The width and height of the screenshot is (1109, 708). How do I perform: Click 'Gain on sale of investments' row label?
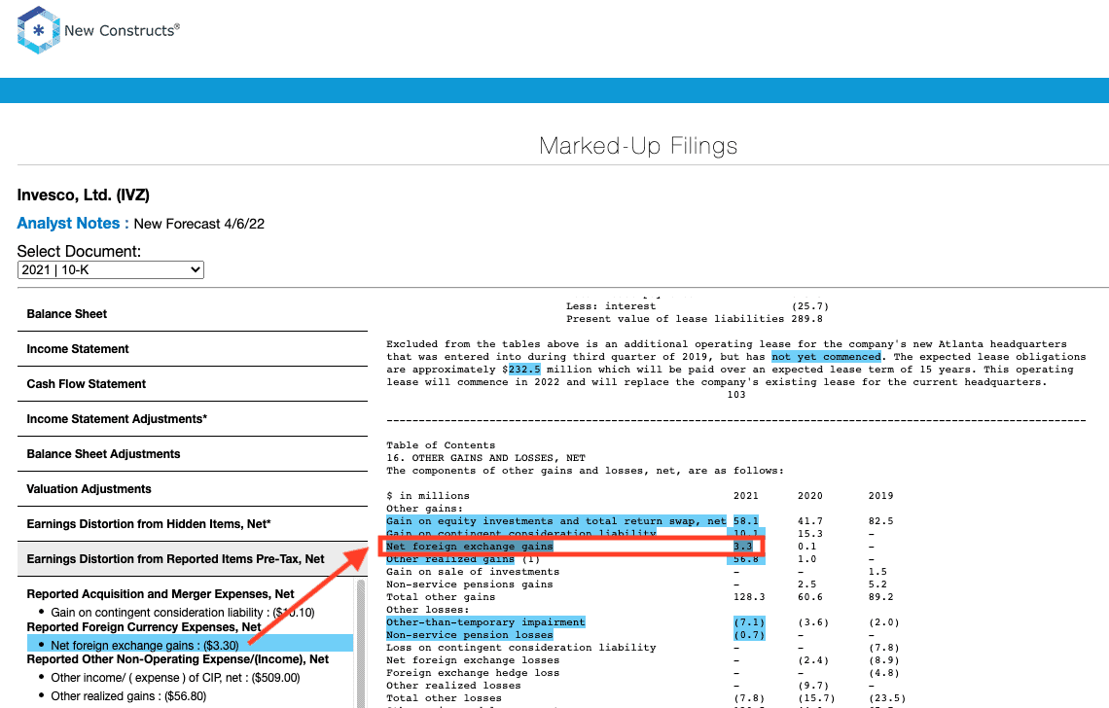point(473,572)
